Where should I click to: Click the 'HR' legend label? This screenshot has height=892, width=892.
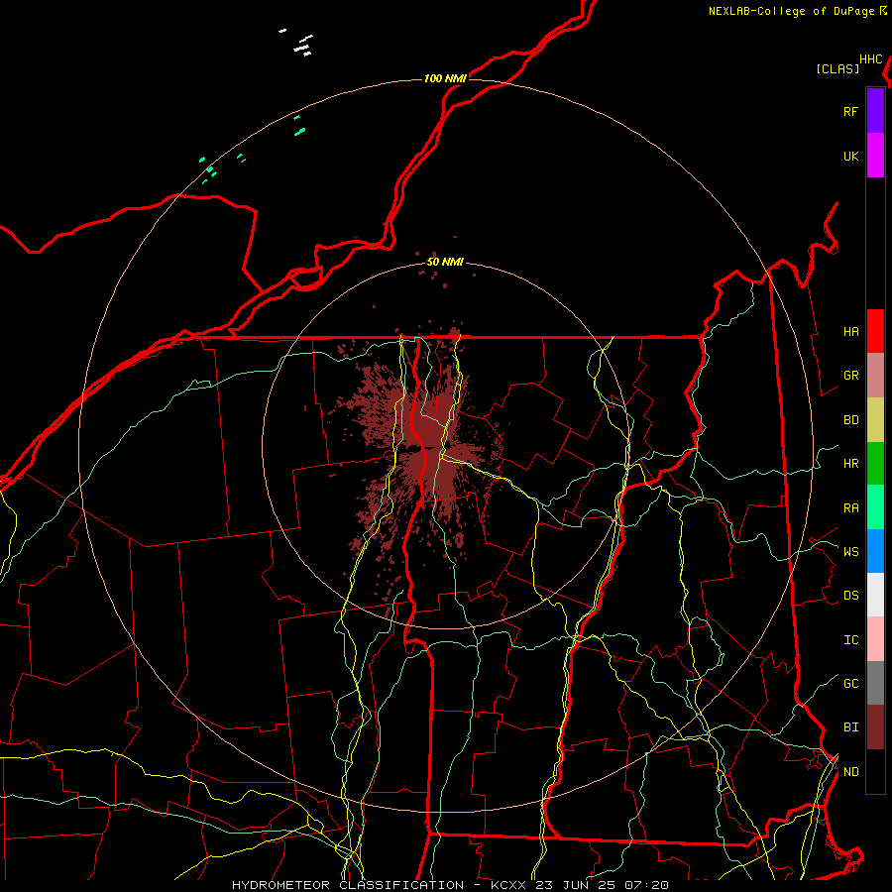click(850, 464)
